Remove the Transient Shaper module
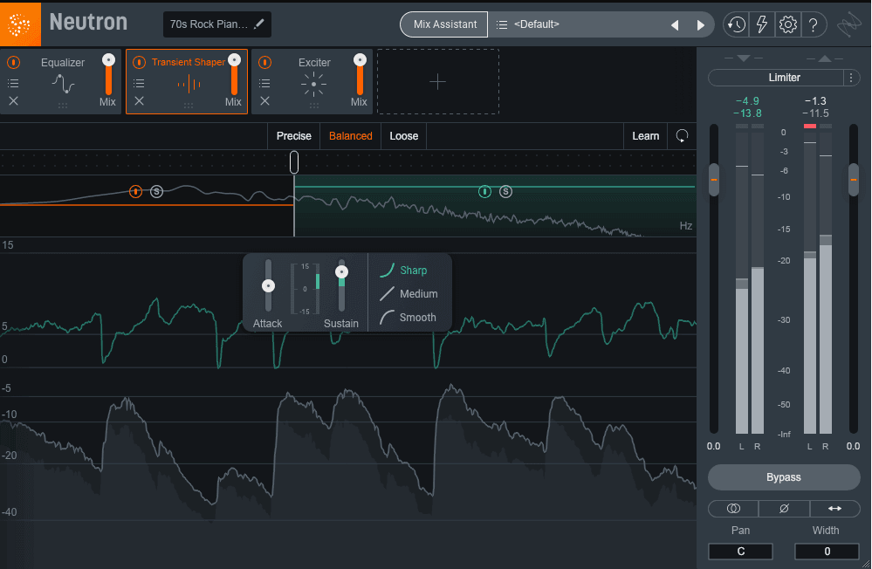872x569 pixels. coord(139,100)
